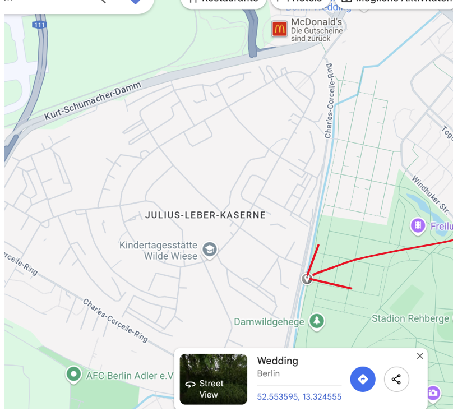The width and height of the screenshot is (453, 411).
Task: Click the Stadion Rehberge label
Action: 410,318
